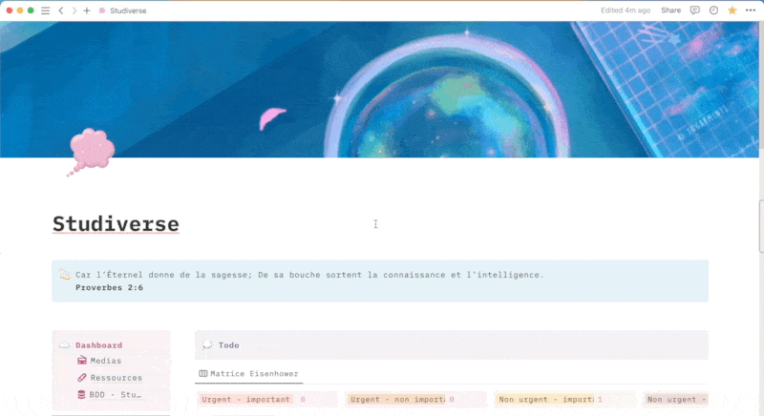
Task: Click the board icon on Matrice Eisenhower
Action: pos(202,374)
